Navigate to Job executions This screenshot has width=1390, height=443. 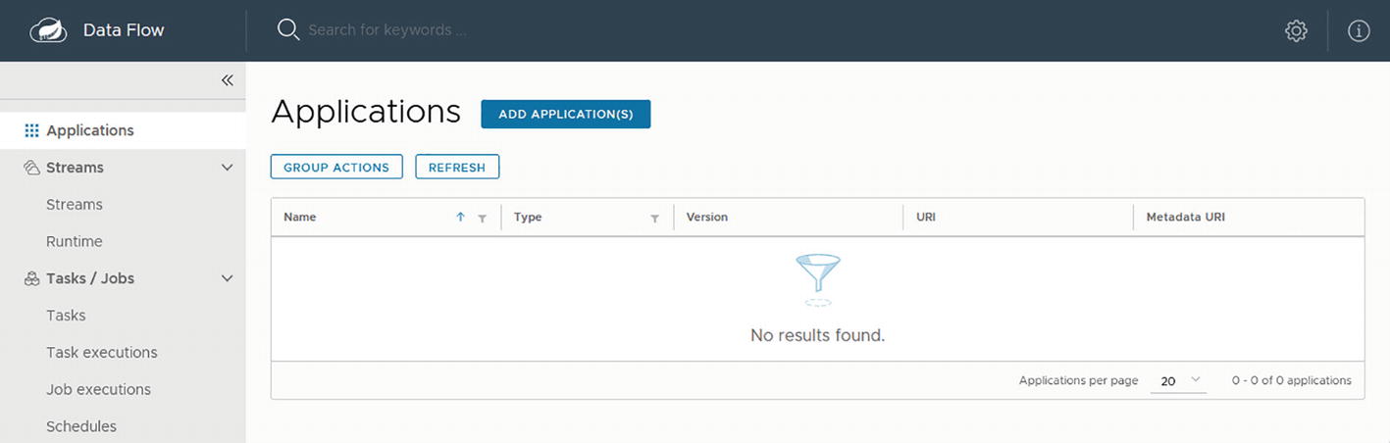[98, 389]
